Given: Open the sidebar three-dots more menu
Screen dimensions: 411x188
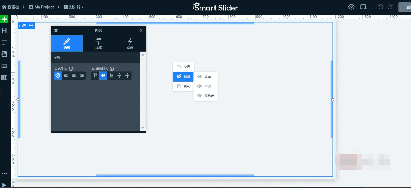Looking at the screenshot, I should (x=4, y=173).
